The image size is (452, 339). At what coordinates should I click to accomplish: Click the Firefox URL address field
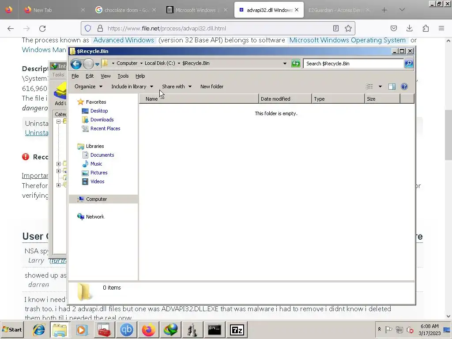218,29
